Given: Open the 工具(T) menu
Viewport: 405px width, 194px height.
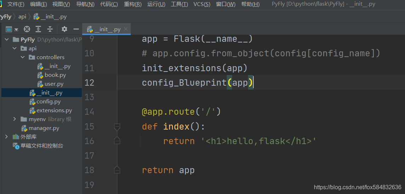Looking at the screenshot, I should (x=180, y=4).
